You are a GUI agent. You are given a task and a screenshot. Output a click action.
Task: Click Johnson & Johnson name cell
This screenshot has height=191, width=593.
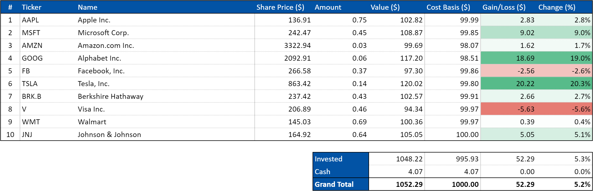pos(165,135)
